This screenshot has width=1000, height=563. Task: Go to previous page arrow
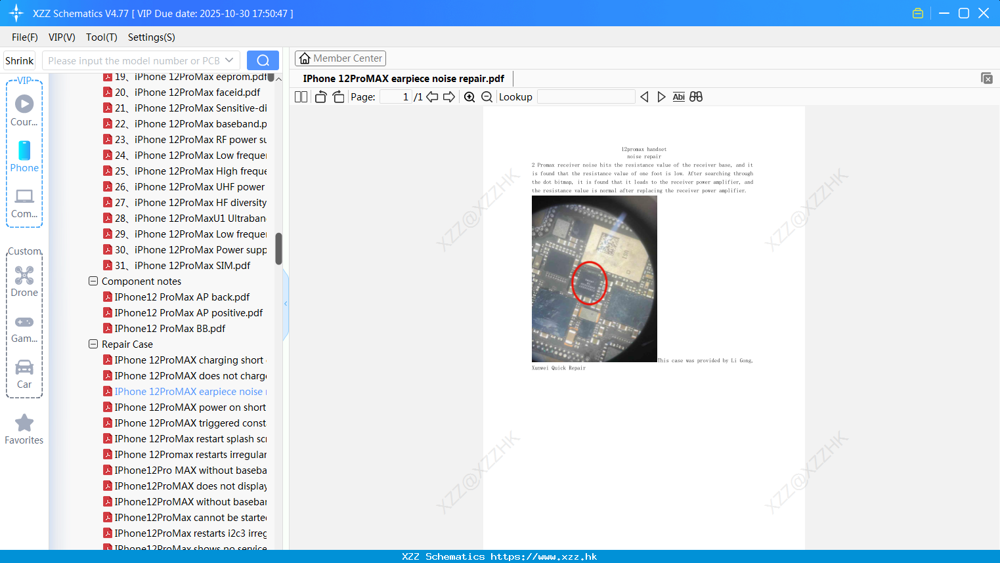(432, 96)
